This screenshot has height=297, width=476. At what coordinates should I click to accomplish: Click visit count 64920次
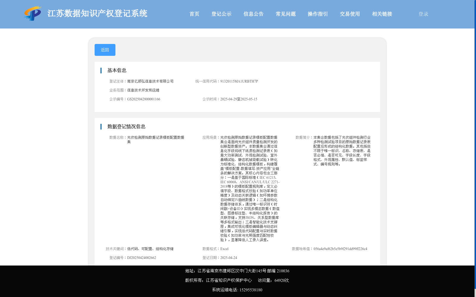pos(281,280)
